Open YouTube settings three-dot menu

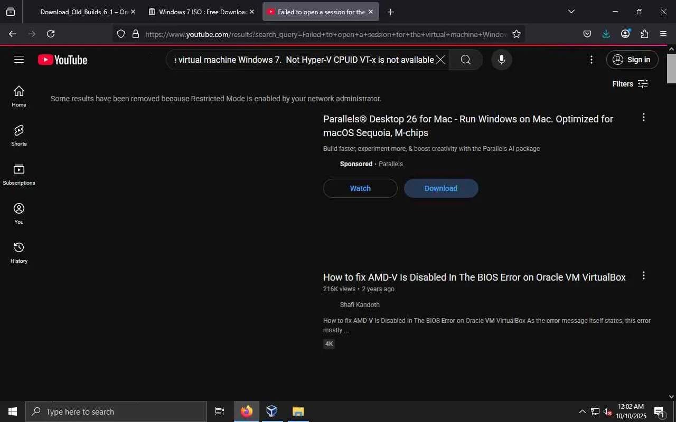(x=591, y=60)
